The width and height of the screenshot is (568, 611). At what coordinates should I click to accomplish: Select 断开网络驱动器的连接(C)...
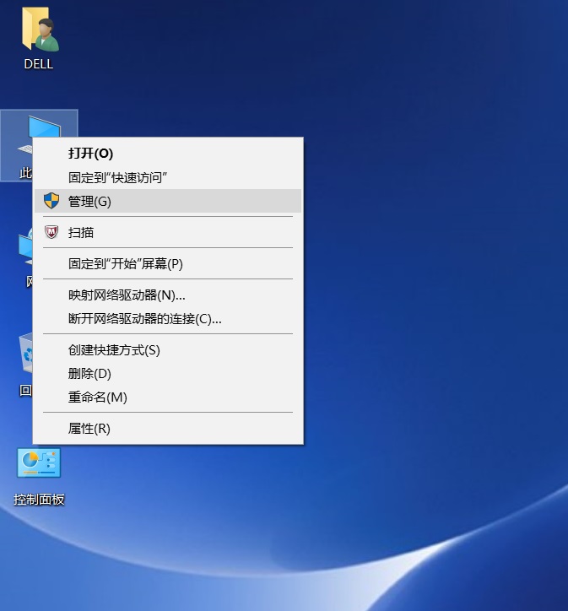click(x=168, y=319)
